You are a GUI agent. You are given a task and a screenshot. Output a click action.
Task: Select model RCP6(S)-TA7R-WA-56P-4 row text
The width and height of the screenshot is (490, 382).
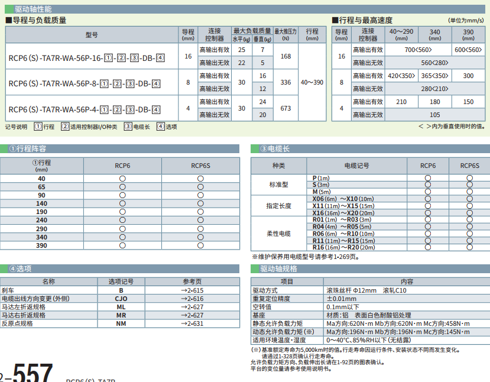pos(85,110)
